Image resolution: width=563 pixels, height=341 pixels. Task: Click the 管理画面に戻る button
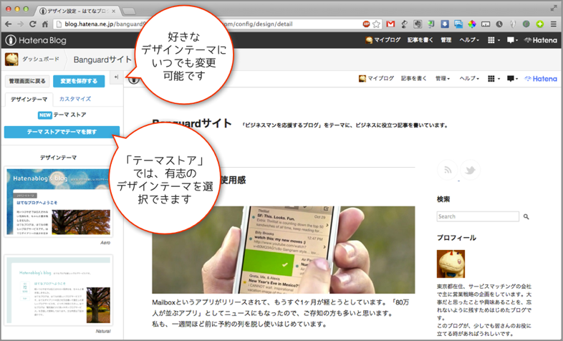tap(27, 81)
